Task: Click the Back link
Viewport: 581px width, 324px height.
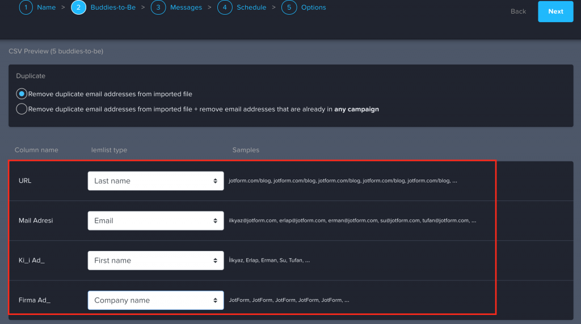Action: tap(518, 11)
